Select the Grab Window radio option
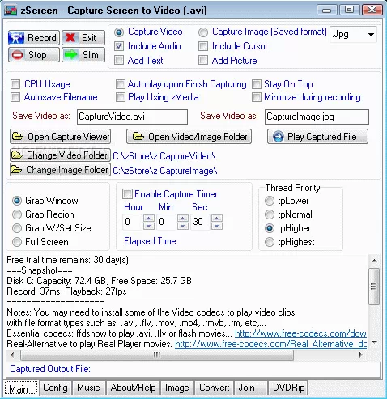This screenshot has height=399, width=387. coord(17,201)
